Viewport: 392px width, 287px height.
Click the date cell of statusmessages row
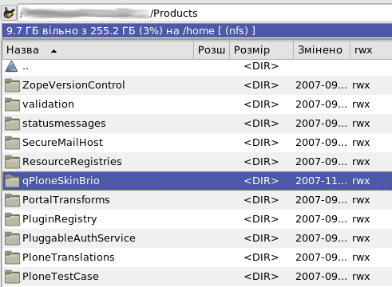tap(322, 124)
